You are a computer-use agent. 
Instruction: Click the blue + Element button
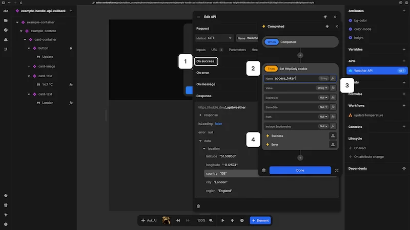(x=260, y=220)
